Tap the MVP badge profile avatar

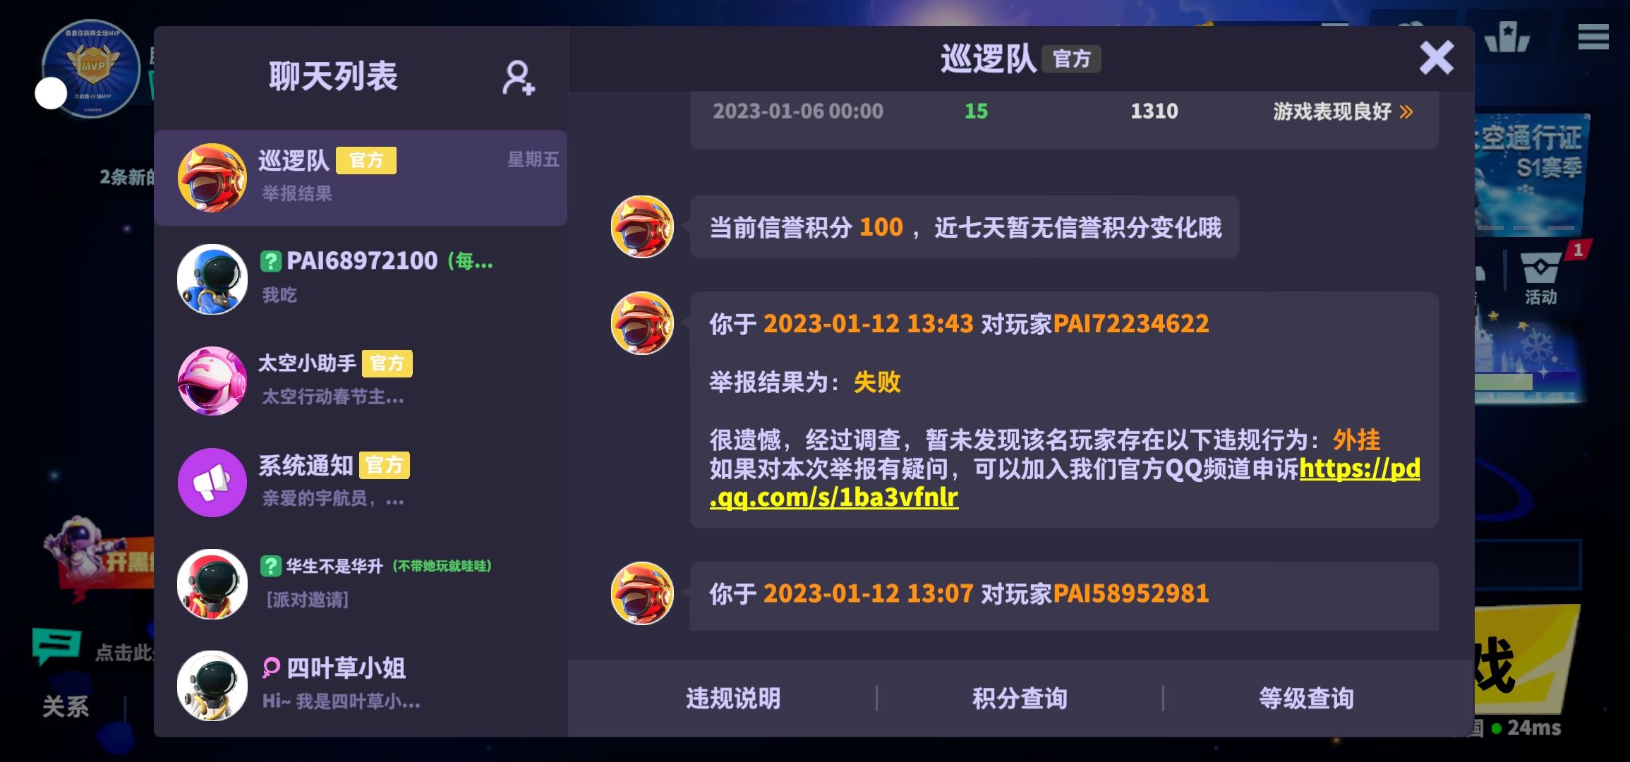(x=92, y=68)
